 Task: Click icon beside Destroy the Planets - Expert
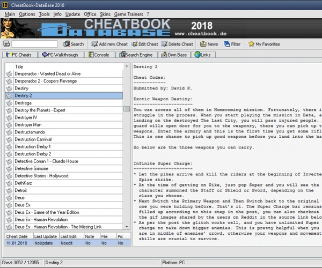[x=9, y=110]
